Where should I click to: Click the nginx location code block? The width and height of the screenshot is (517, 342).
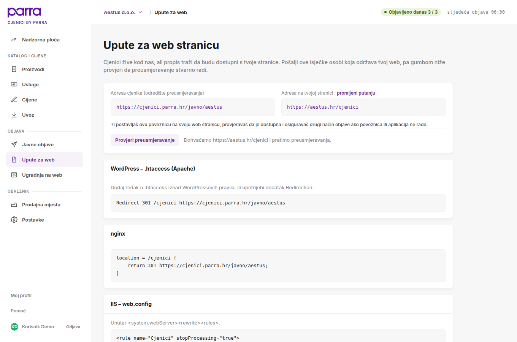pos(278,266)
